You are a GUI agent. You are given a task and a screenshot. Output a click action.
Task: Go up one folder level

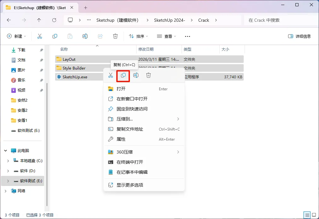[39, 20]
